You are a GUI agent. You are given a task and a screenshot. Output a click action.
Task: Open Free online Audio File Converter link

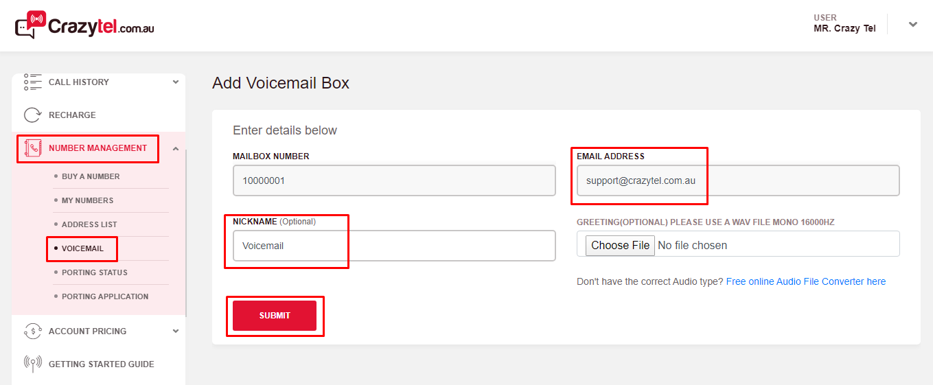coord(805,281)
